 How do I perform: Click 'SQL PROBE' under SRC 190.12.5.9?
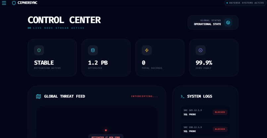[x=190, y=131]
